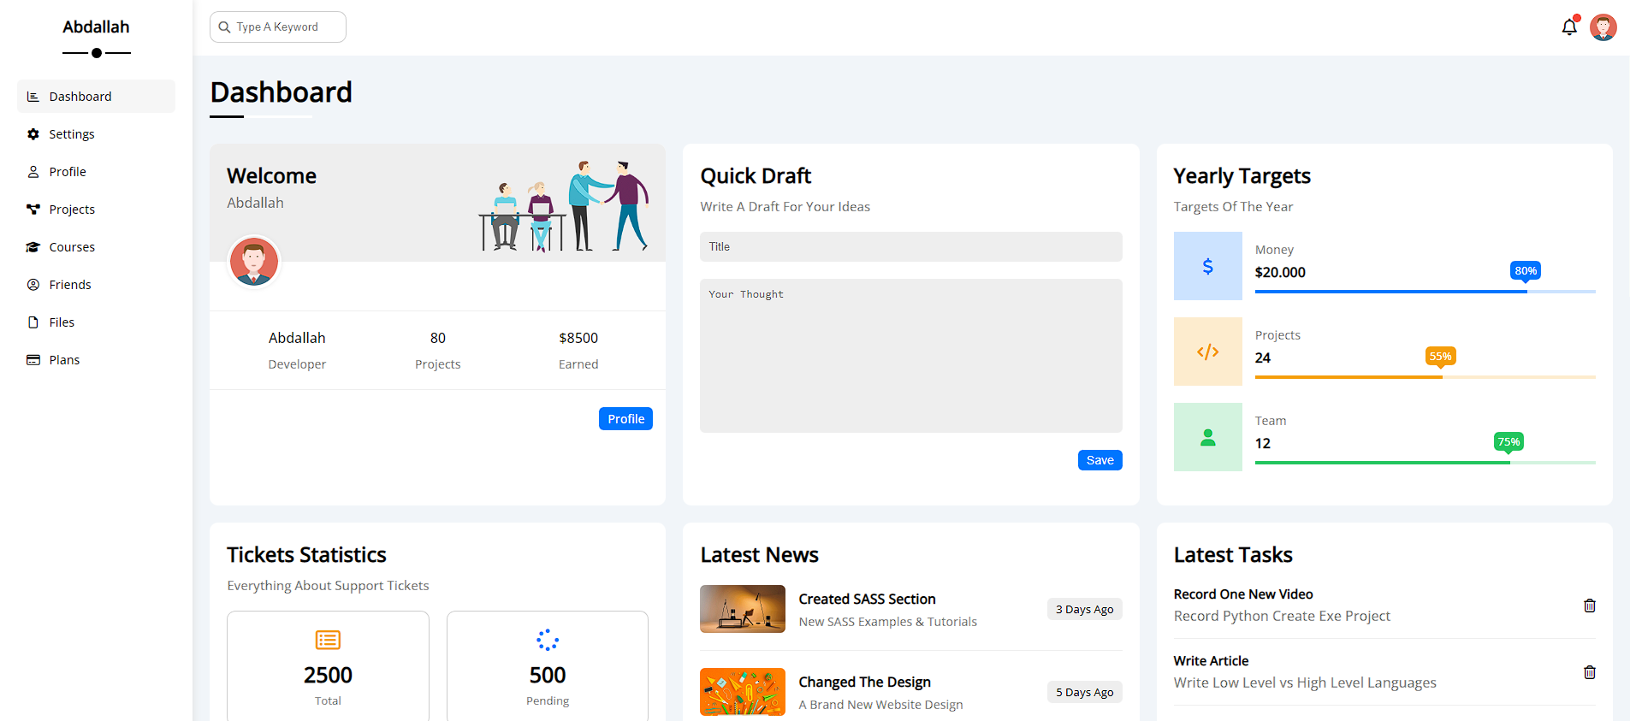
Task: Click the Friends circle-user icon
Action: pos(33,285)
